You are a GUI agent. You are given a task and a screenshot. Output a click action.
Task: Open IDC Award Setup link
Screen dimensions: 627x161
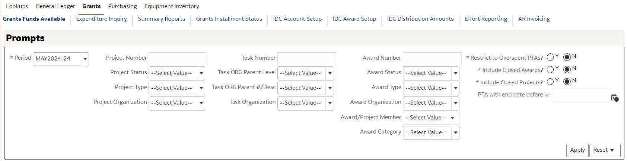pos(354,19)
